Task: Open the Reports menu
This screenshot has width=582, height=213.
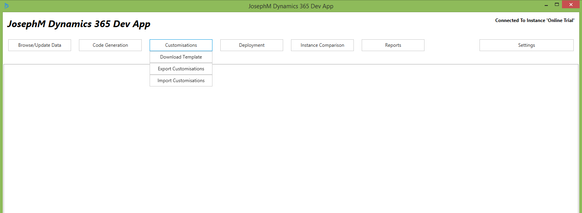Action: click(393, 45)
